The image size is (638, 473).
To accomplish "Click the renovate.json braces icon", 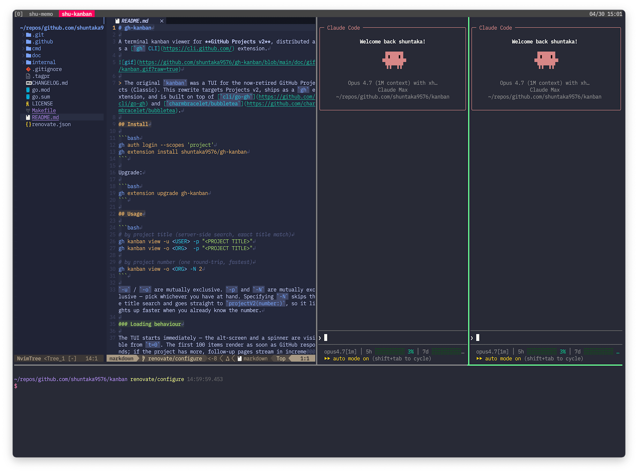I will click(28, 124).
